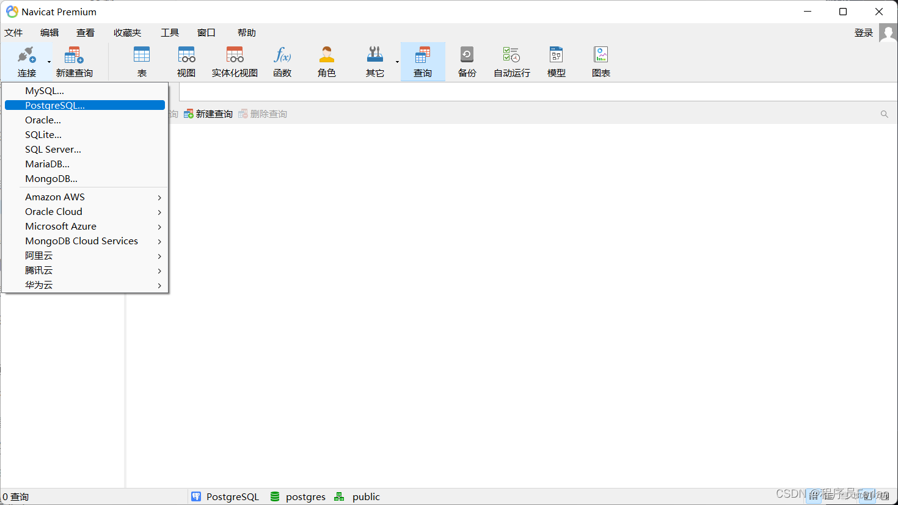The height and width of the screenshot is (505, 898).
Task: Open the 收藏夹 favorites menu
Action: point(127,33)
